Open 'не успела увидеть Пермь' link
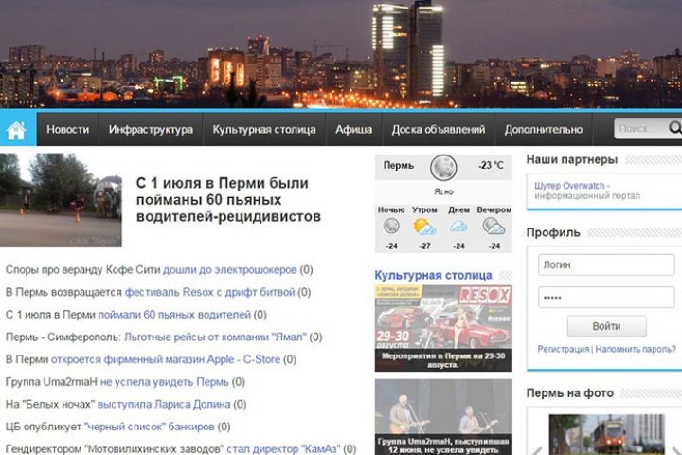682x455 pixels. [x=165, y=382]
